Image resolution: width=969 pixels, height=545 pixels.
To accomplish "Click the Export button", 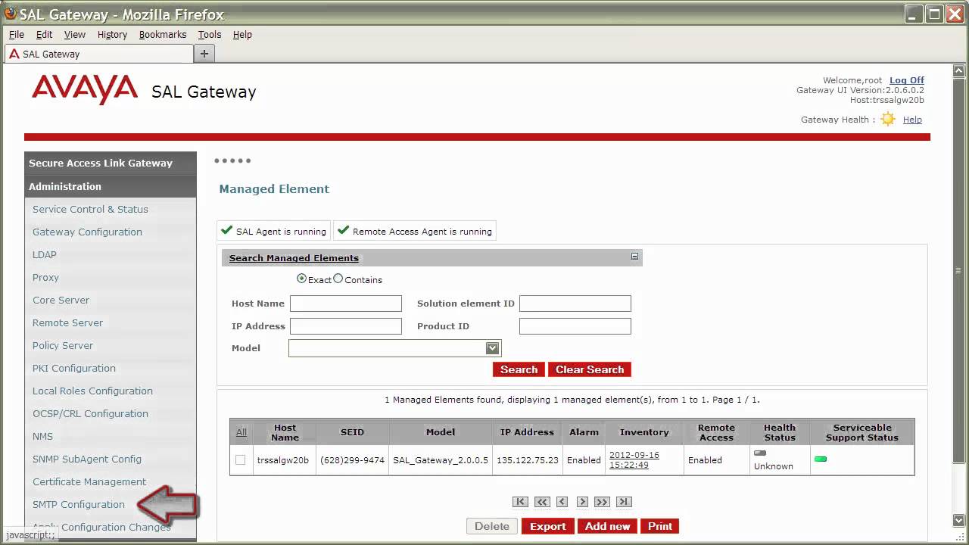I will pyautogui.click(x=547, y=526).
